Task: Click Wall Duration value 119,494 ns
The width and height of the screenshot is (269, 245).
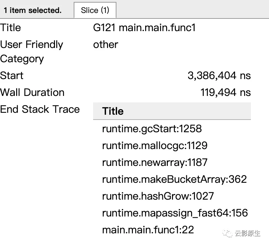Action: pos(225,92)
